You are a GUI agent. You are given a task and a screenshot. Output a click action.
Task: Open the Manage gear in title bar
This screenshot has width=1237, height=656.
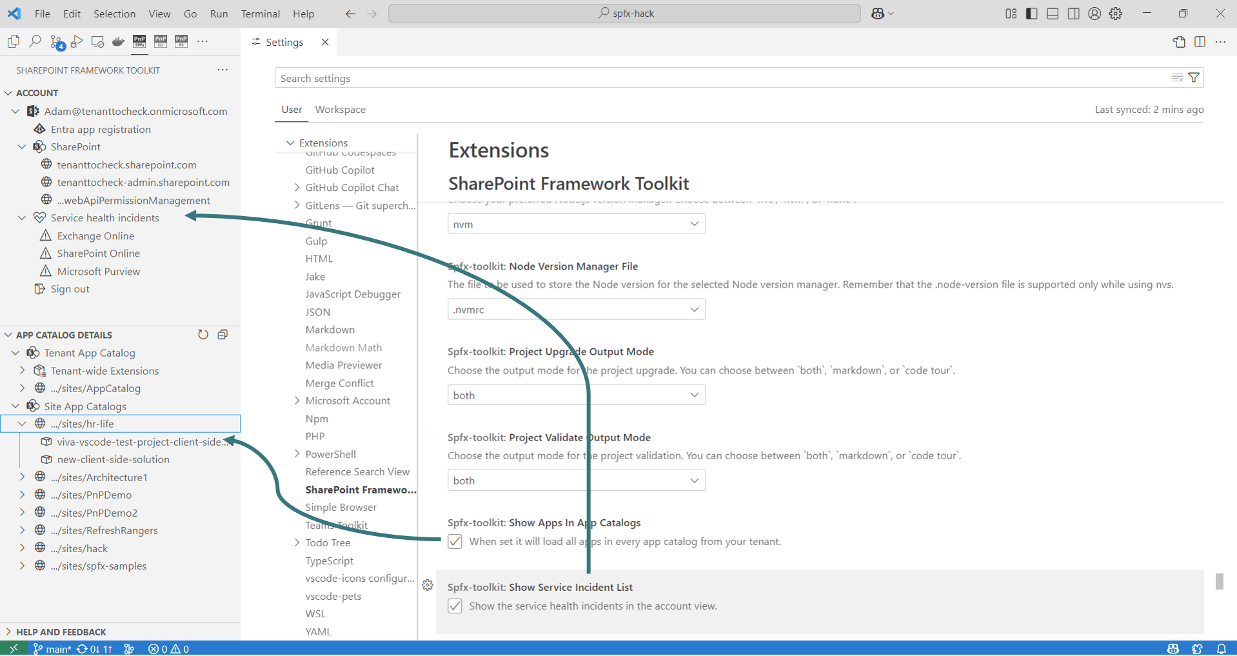(x=1116, y=14)
